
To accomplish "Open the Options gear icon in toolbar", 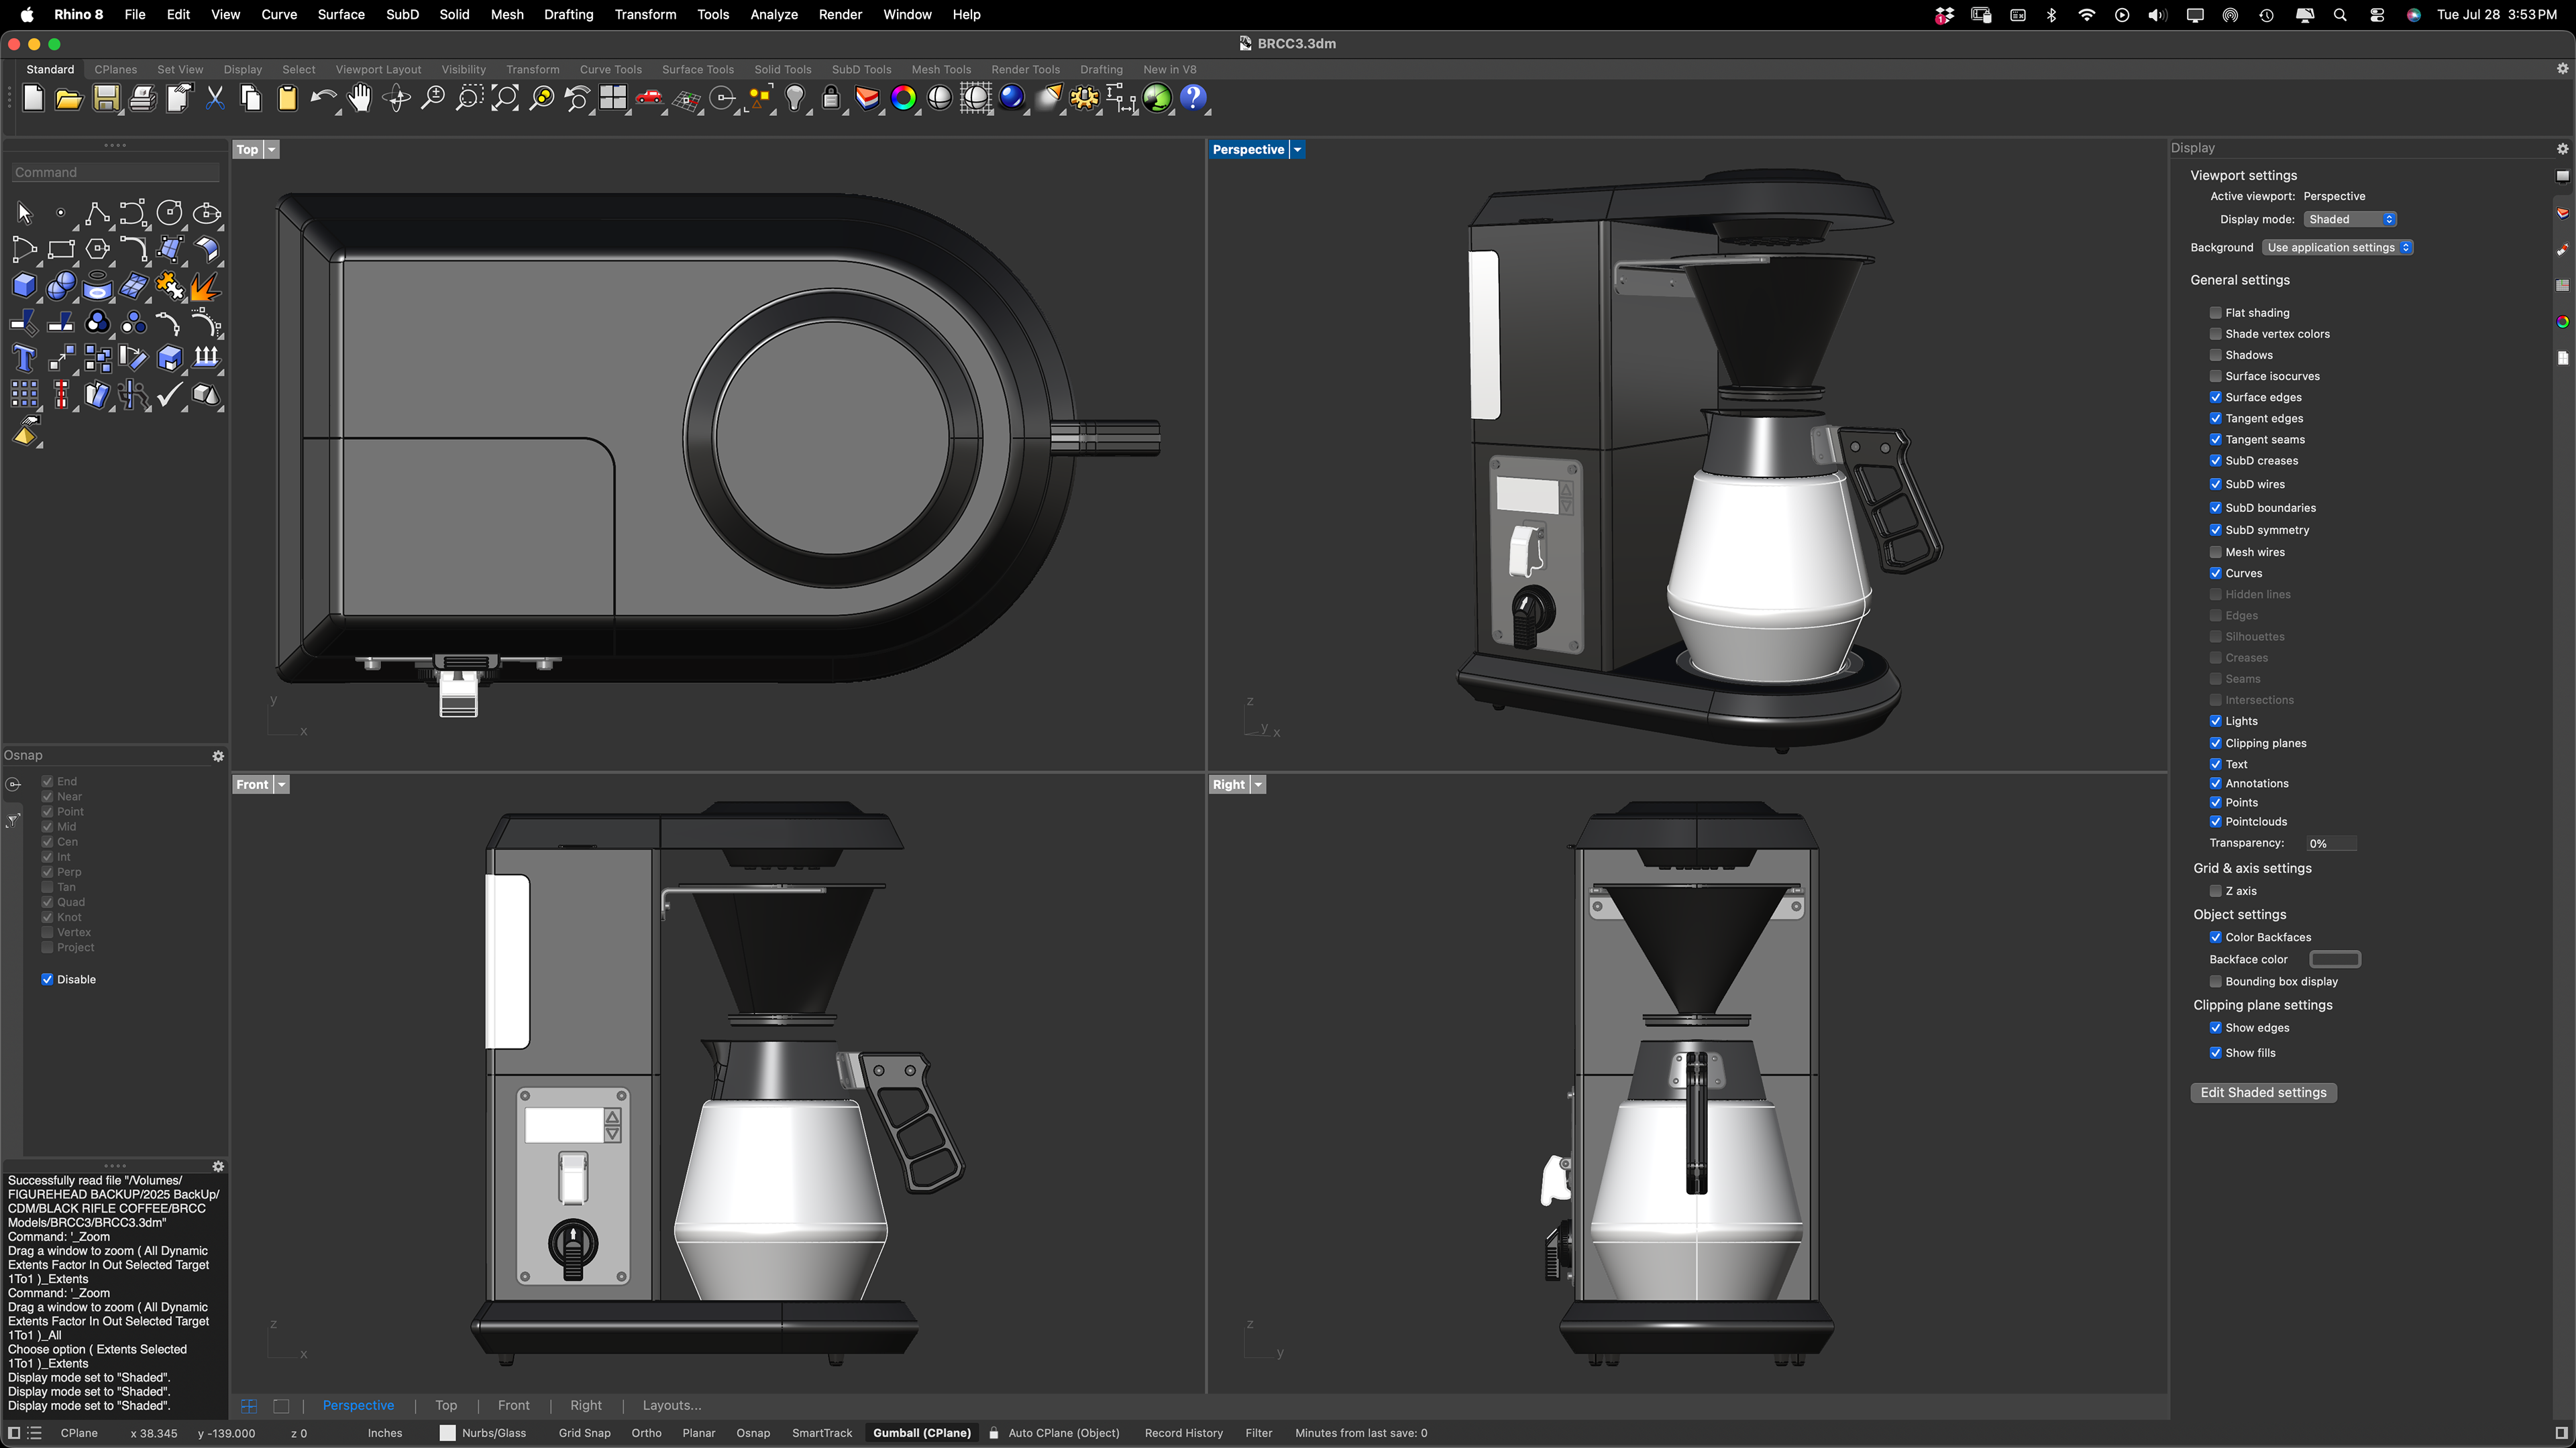I will tap(1084, 98).
